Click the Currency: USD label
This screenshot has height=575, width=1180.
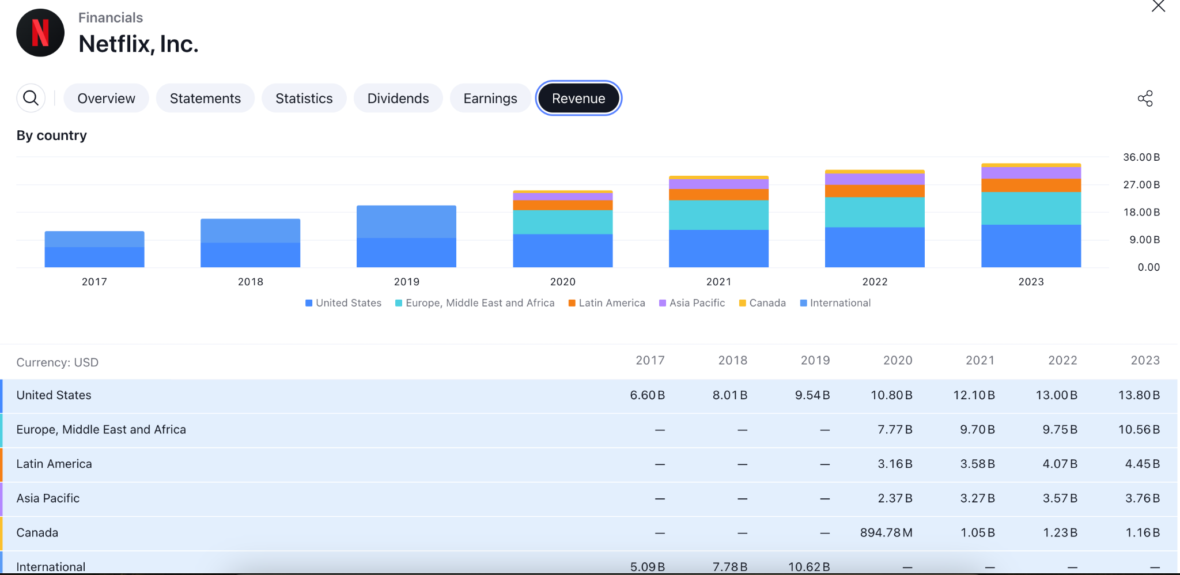[x=57, y=362]
